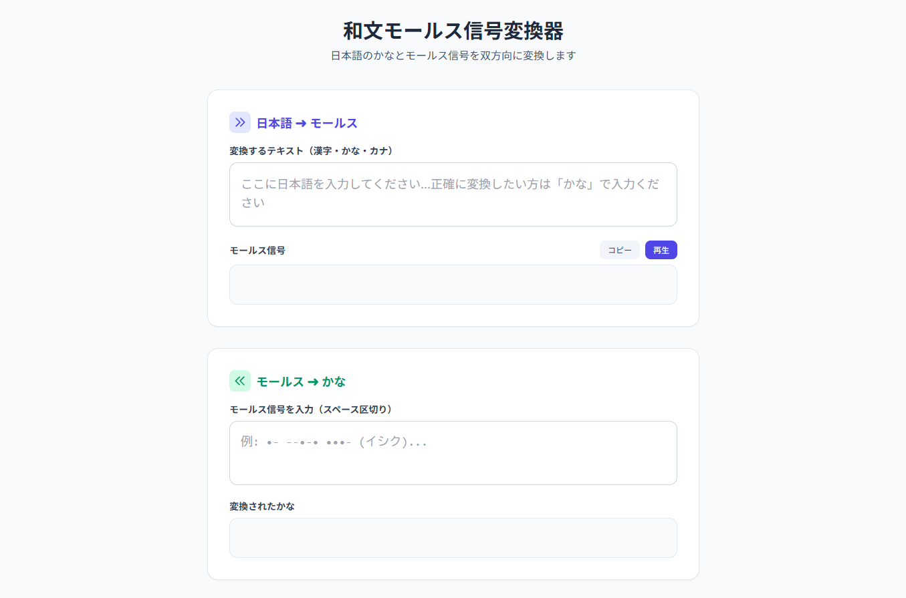906x598 pixels.
Task: Play the Morse audio with 再生
Action: [661, 250]
